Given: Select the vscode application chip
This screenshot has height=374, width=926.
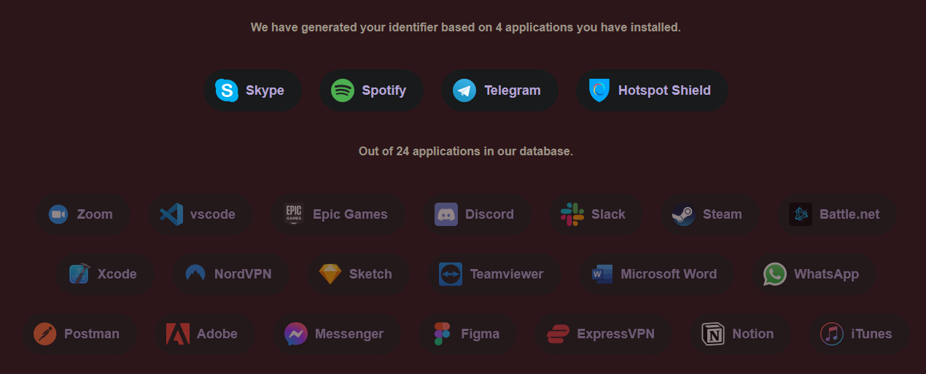Looking at the screenshot, I should 200,214.
